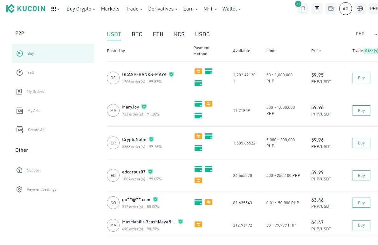Click the KuCoin logo
Screen dimensions: 378x245
click(x=25, y=9)
